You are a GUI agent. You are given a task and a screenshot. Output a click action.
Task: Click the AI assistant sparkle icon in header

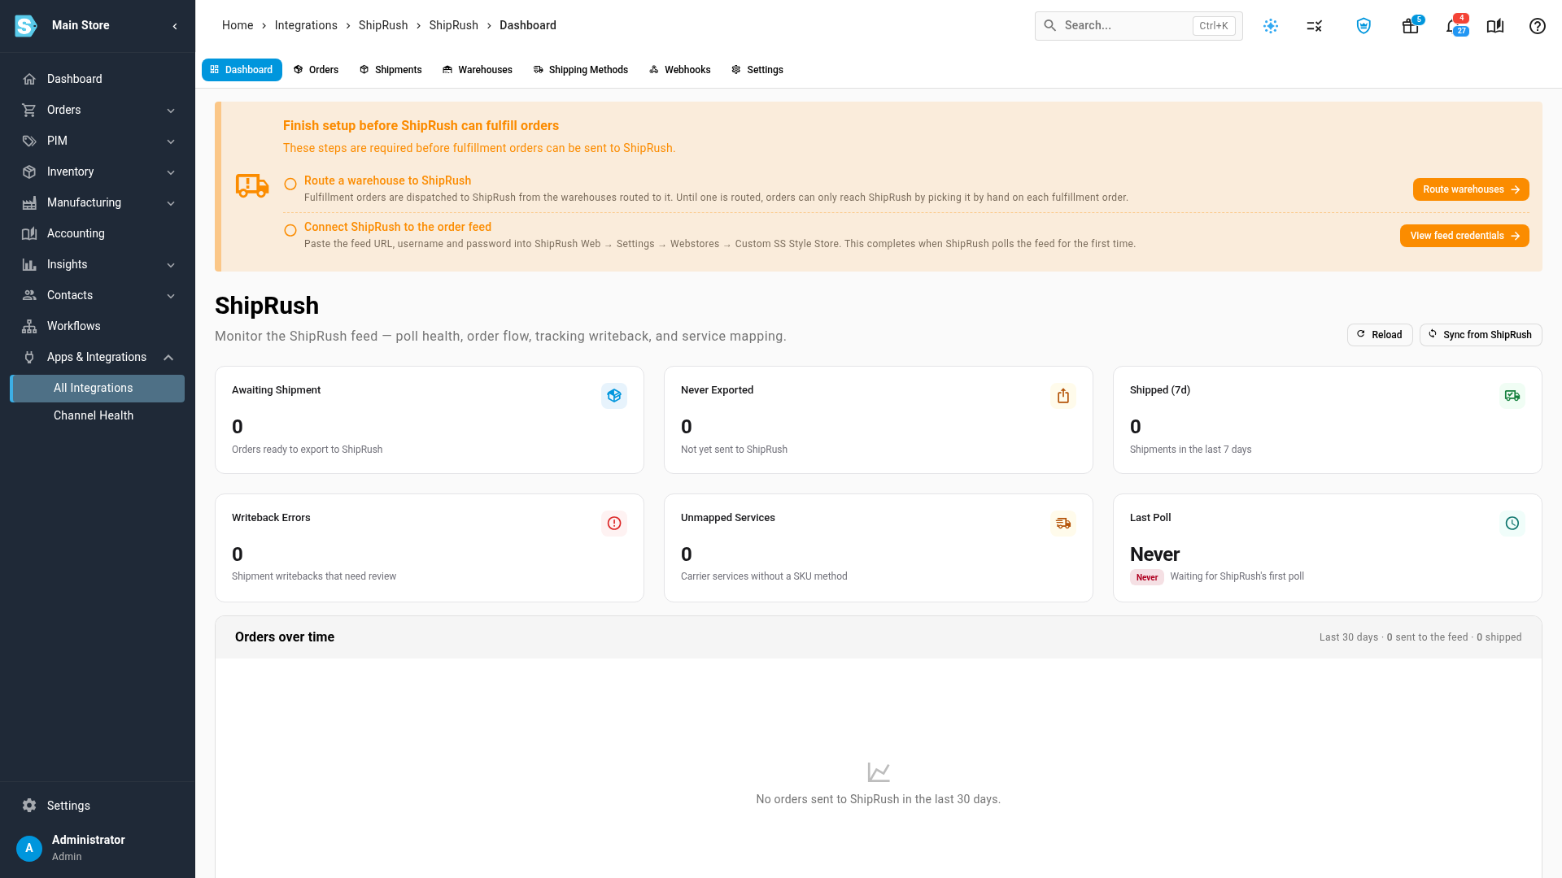[1271, 26]
